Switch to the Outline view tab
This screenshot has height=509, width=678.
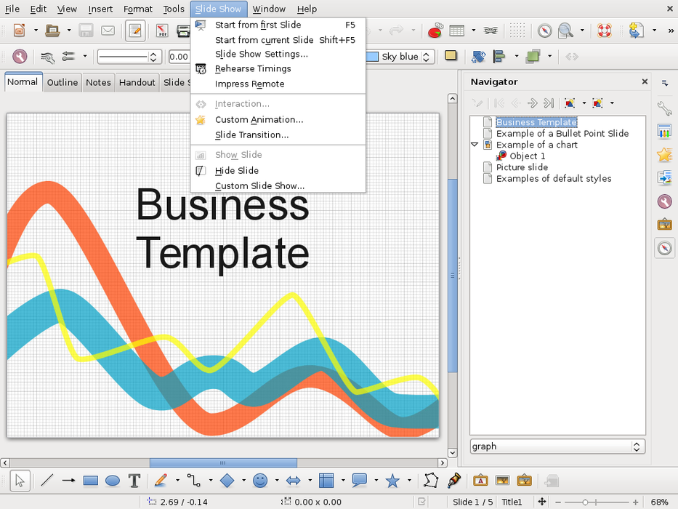(x=62, y=82)
